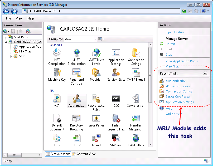Open the Group by Area combo box
Image resolution: width=213 pixels, height=166 pixels.
[80, 39]
